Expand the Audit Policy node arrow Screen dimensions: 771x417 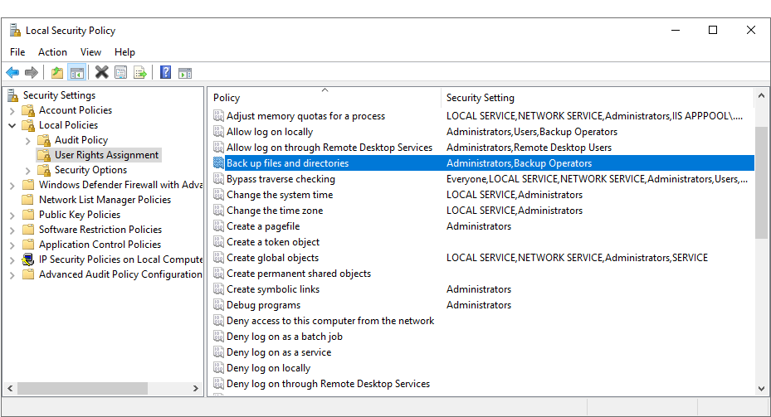[x=28, y=140]
